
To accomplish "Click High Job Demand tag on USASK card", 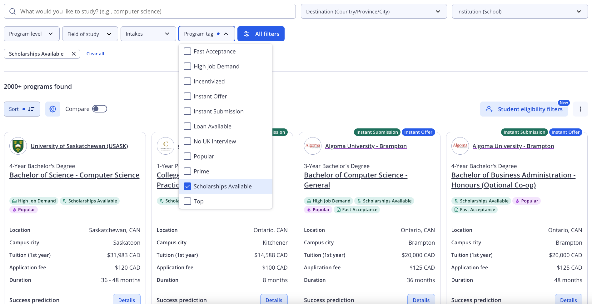I will point(34,201).
